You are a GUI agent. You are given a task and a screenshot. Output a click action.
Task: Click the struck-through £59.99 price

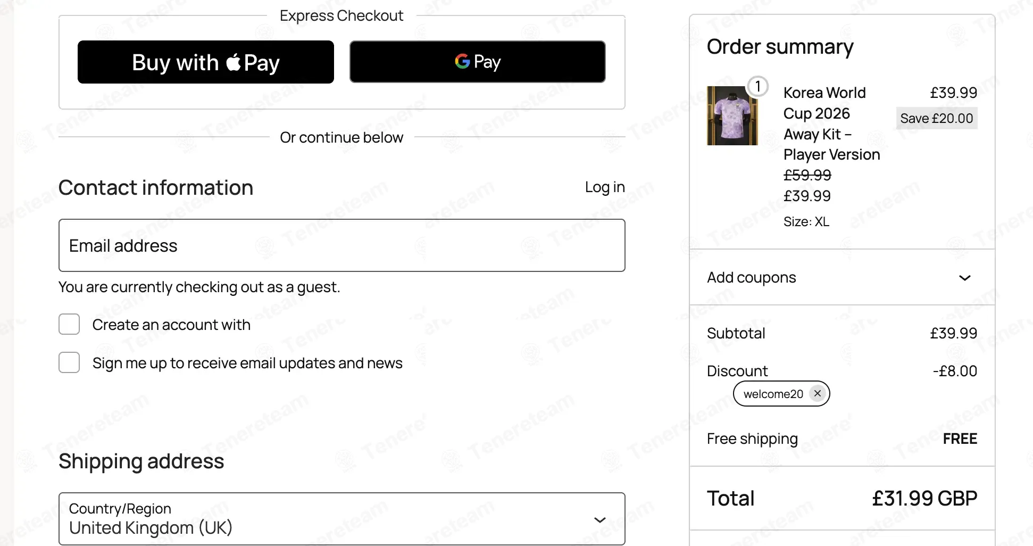[807, 175]
